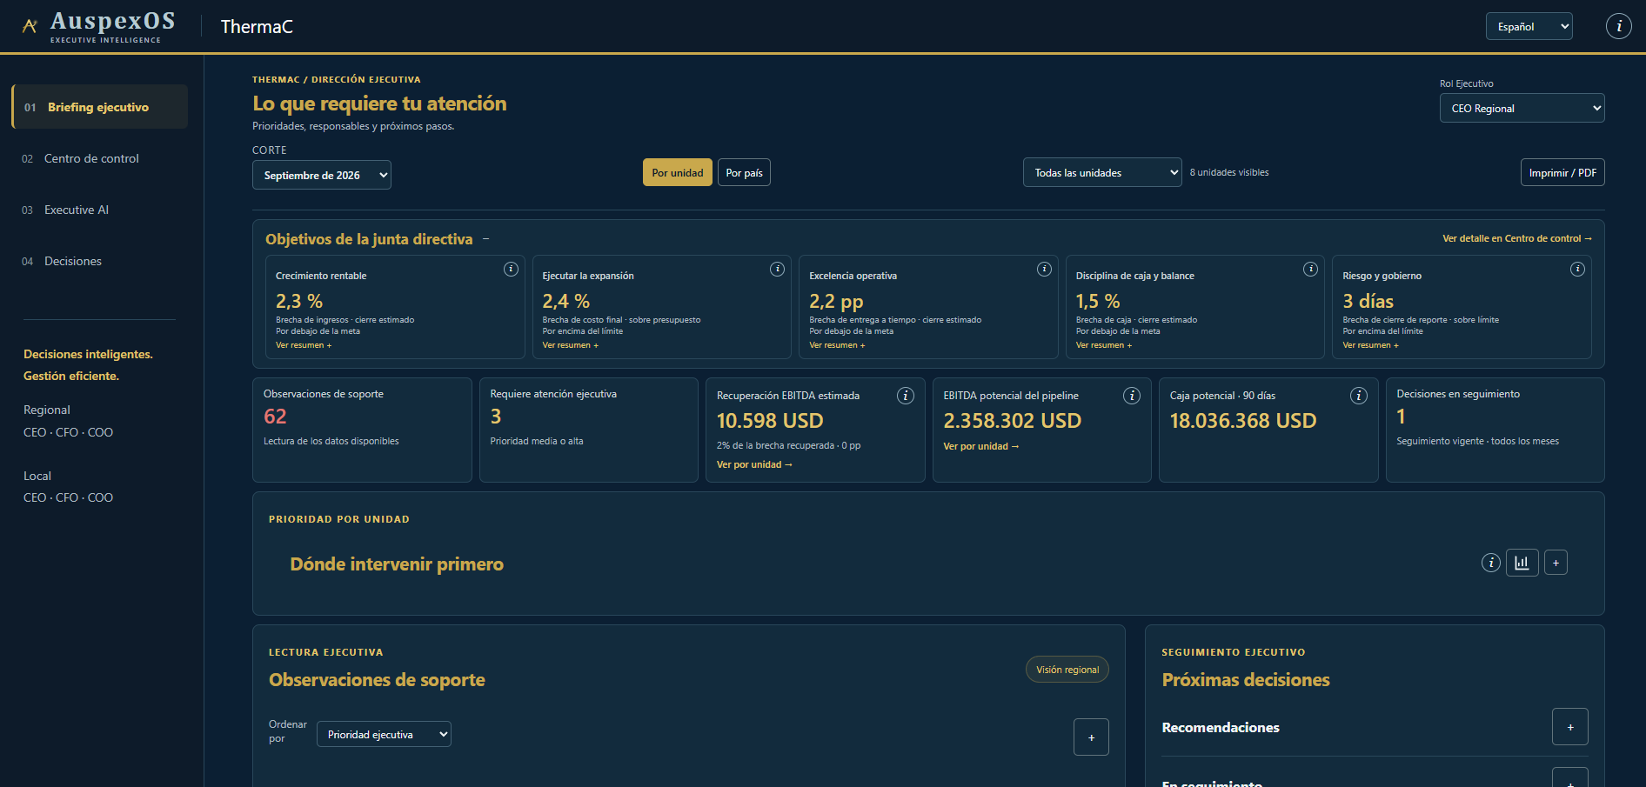Open info on EBITDA potencial del pipeline
1646x787 pixels.
pos(1132,396)
